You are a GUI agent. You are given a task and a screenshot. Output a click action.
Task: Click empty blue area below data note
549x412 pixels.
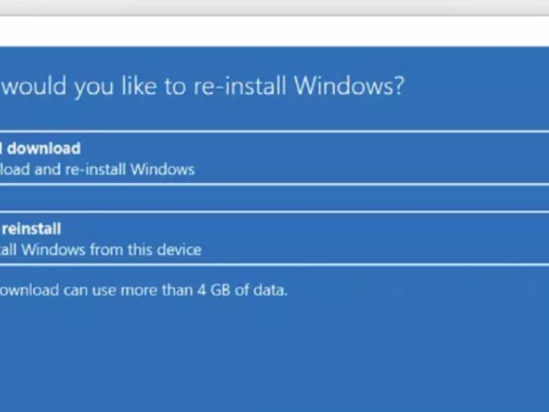pyautogui.click(x=274, y=357)
